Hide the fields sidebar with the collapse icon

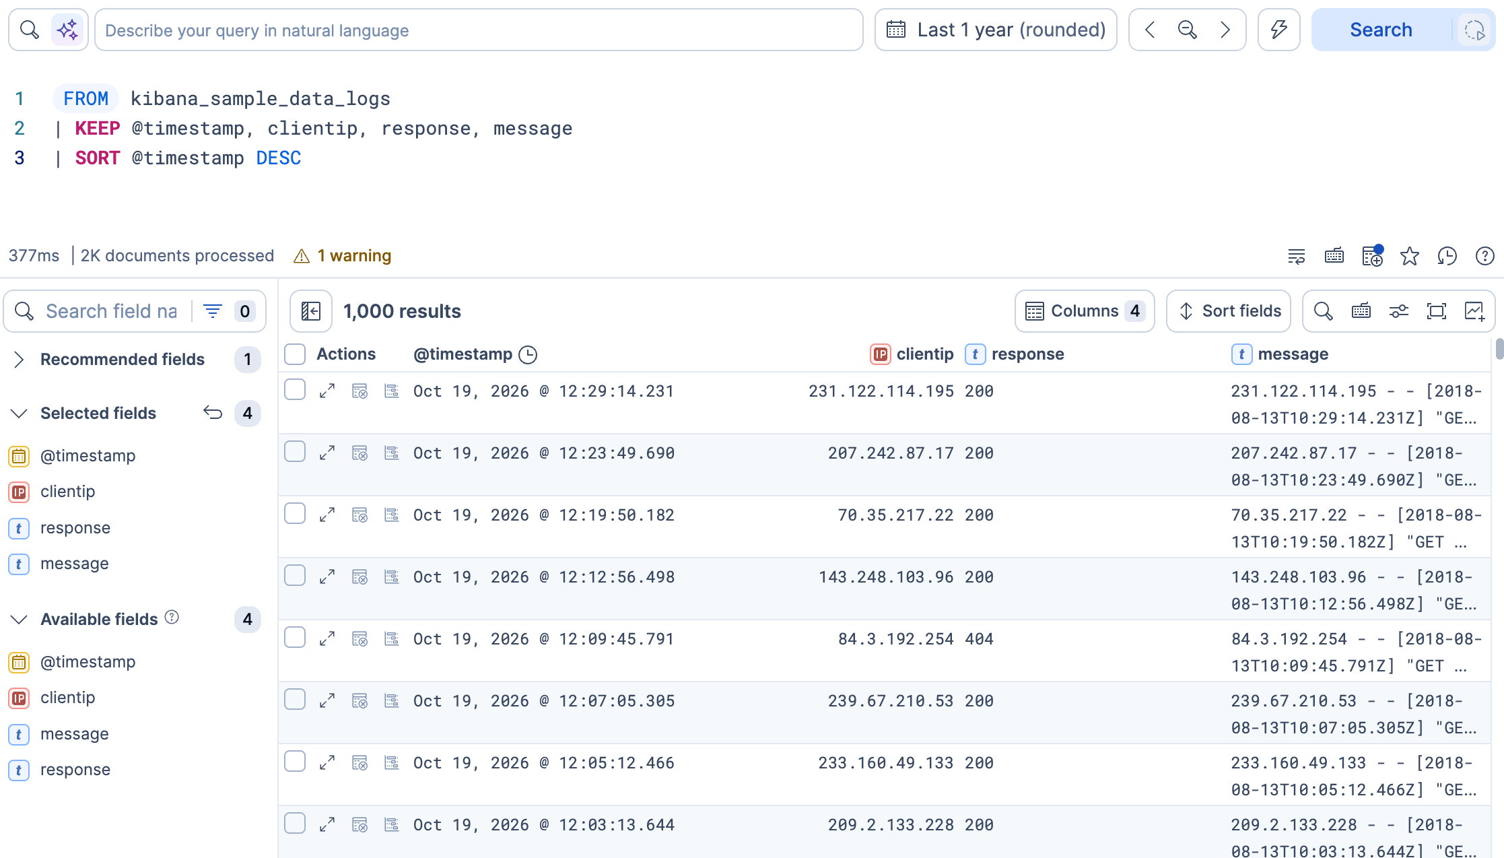click(311, 311)
